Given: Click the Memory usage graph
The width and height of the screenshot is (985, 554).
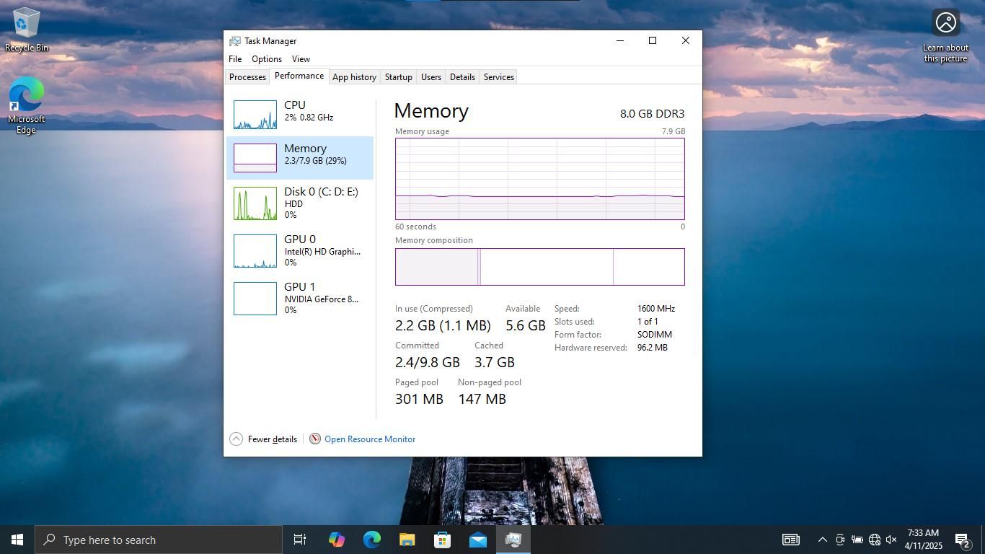Looking at the screenshot, I should click(540, 179).
